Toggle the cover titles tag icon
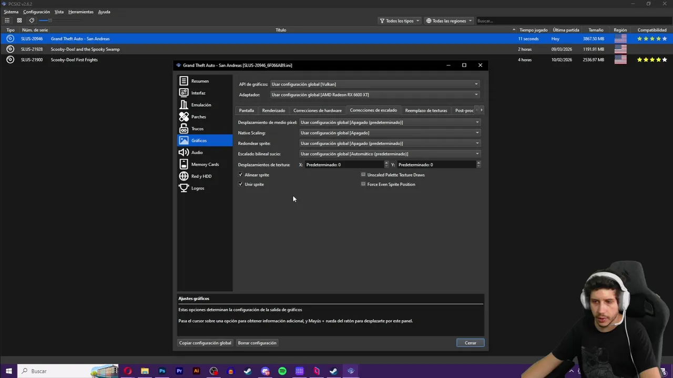This screenshot has width=673, height=378. point(32,20)
